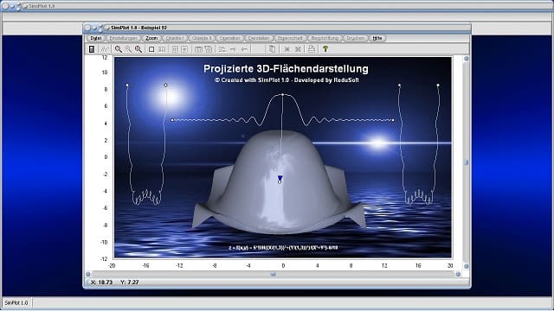The image size is (554, 311).
Task: Open the Beschriftung tab
Action: coord(325,38)
